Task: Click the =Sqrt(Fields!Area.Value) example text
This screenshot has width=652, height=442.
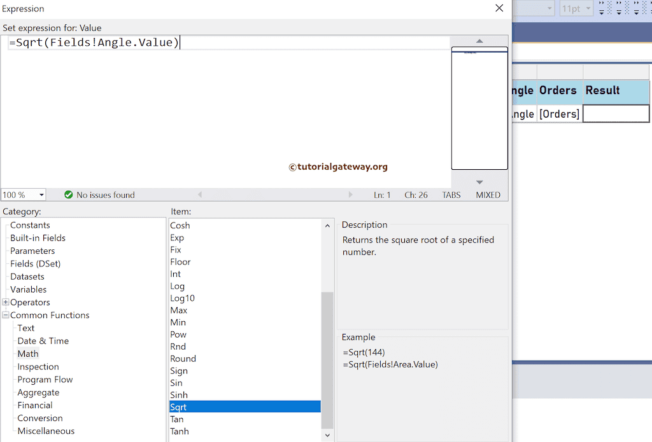Action: pyautogui.click(x=390, y=364)
